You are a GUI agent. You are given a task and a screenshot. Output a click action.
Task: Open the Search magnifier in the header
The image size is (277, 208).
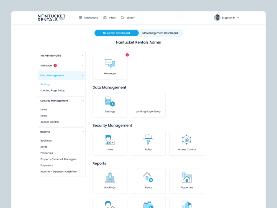[x=122, y=17]
